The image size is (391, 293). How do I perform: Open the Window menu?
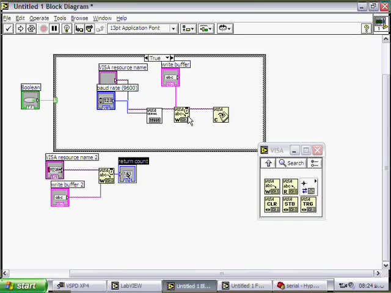pos(102,18)
